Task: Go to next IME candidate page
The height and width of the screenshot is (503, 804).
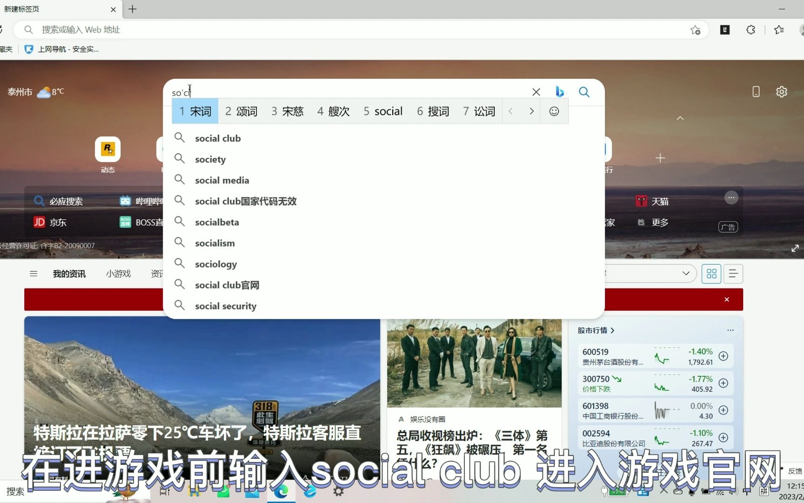Action: click(531, 111)
